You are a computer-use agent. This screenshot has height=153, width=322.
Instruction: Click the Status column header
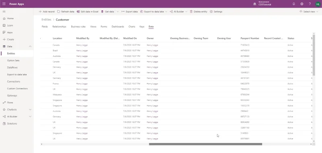[291, 38]
